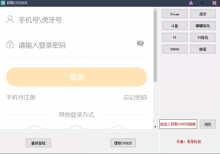Image resolution: width=220 pixels, height=154 pixels.
Task: Toggle password visibility eye icon
Action: pos(140,43)
